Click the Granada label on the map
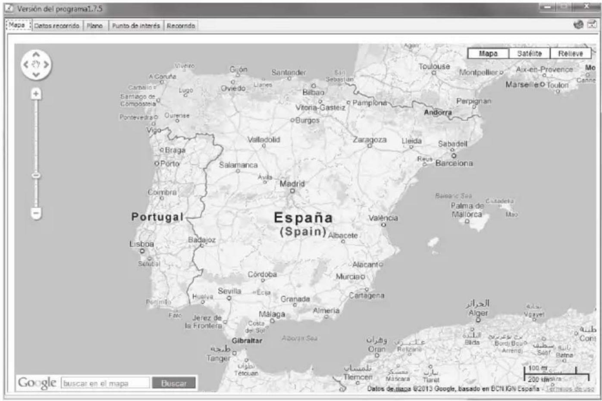602x401 pixels. [295, 298]
